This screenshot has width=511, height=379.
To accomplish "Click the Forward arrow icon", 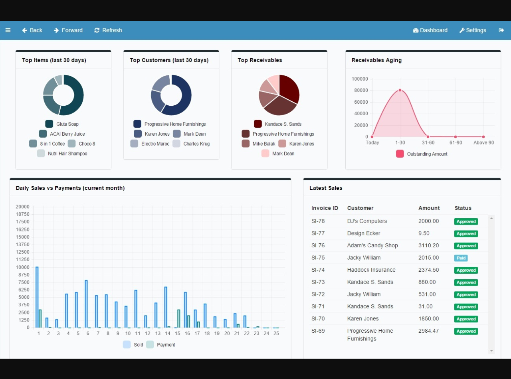I will pyautogui.click(x=56, y=30).
